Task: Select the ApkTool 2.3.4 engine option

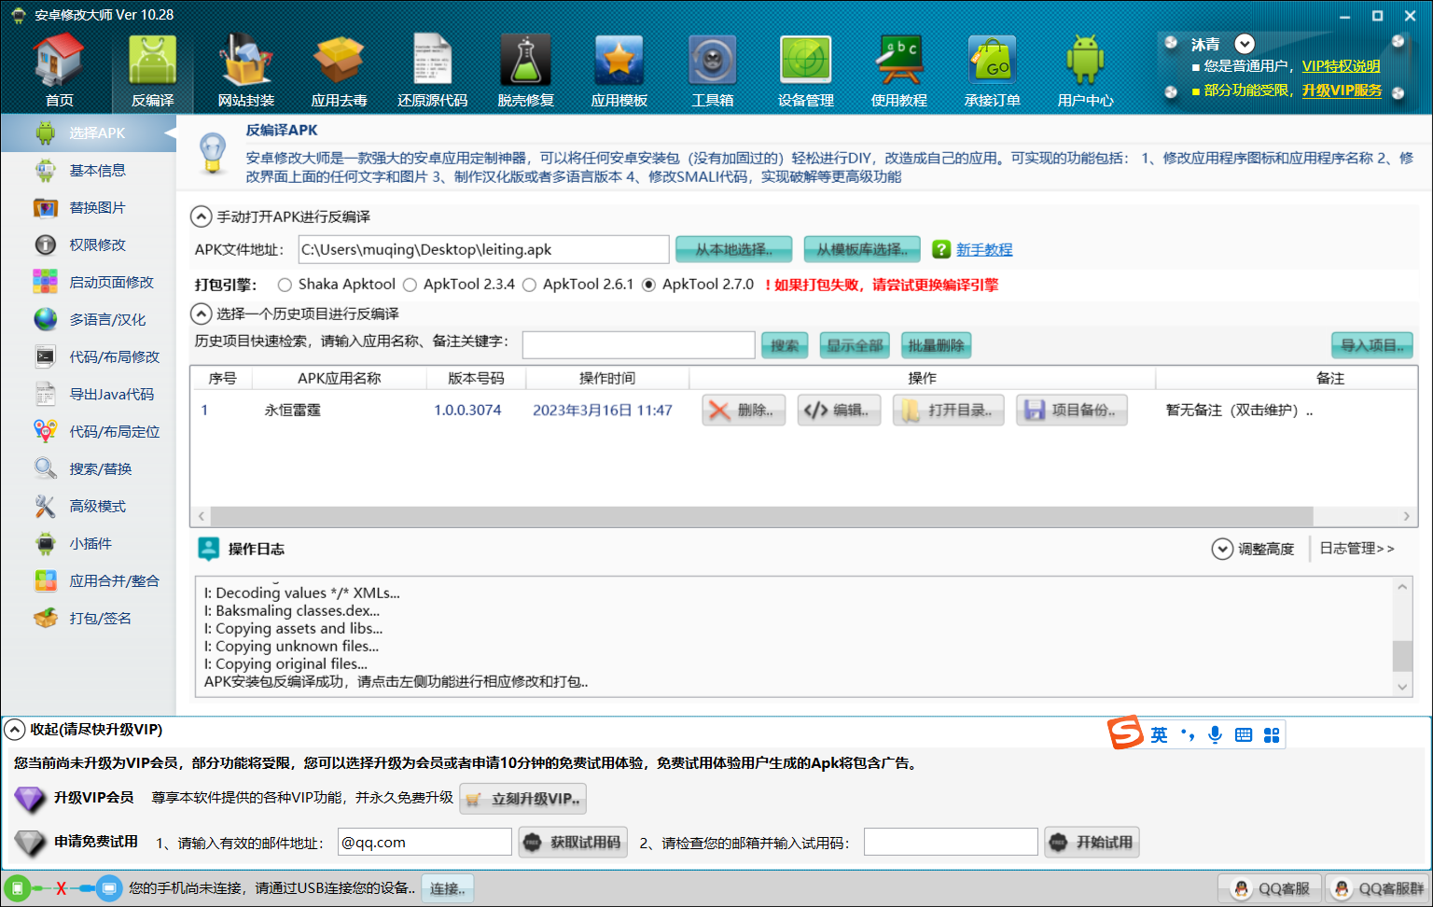Action: pyautogui.click(x=410, y=285)
